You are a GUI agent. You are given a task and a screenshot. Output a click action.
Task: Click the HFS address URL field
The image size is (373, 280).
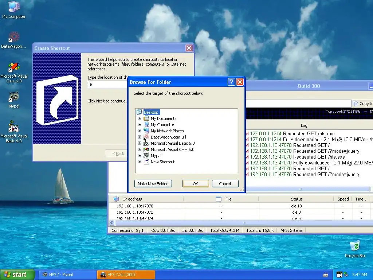click(x=298, y=103)
